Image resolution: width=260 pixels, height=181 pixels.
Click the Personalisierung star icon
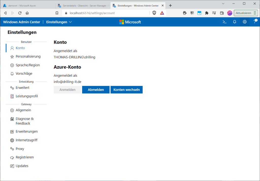click(x=12, y=57)
